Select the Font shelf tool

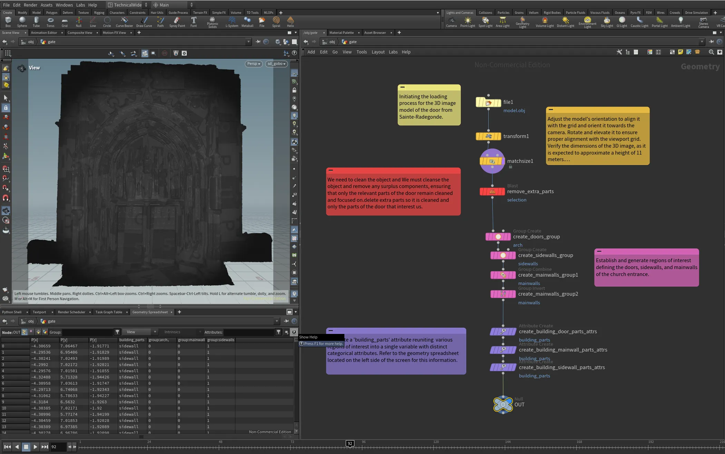(194, 22)
